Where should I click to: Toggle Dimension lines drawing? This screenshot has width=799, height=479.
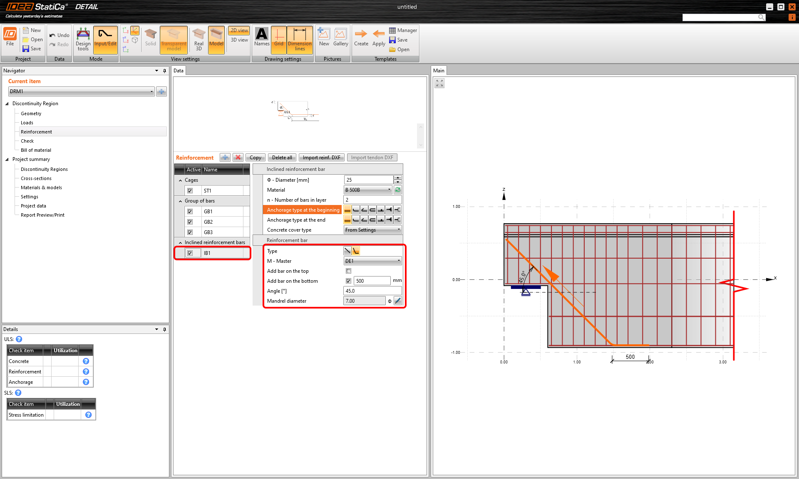pyautogui.click(x=300, y=40)
